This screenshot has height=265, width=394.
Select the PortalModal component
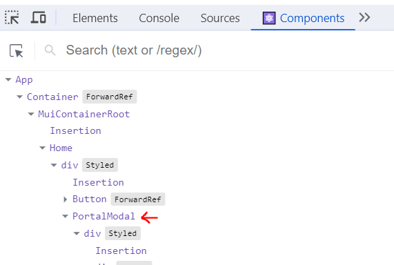click(104, 216)
